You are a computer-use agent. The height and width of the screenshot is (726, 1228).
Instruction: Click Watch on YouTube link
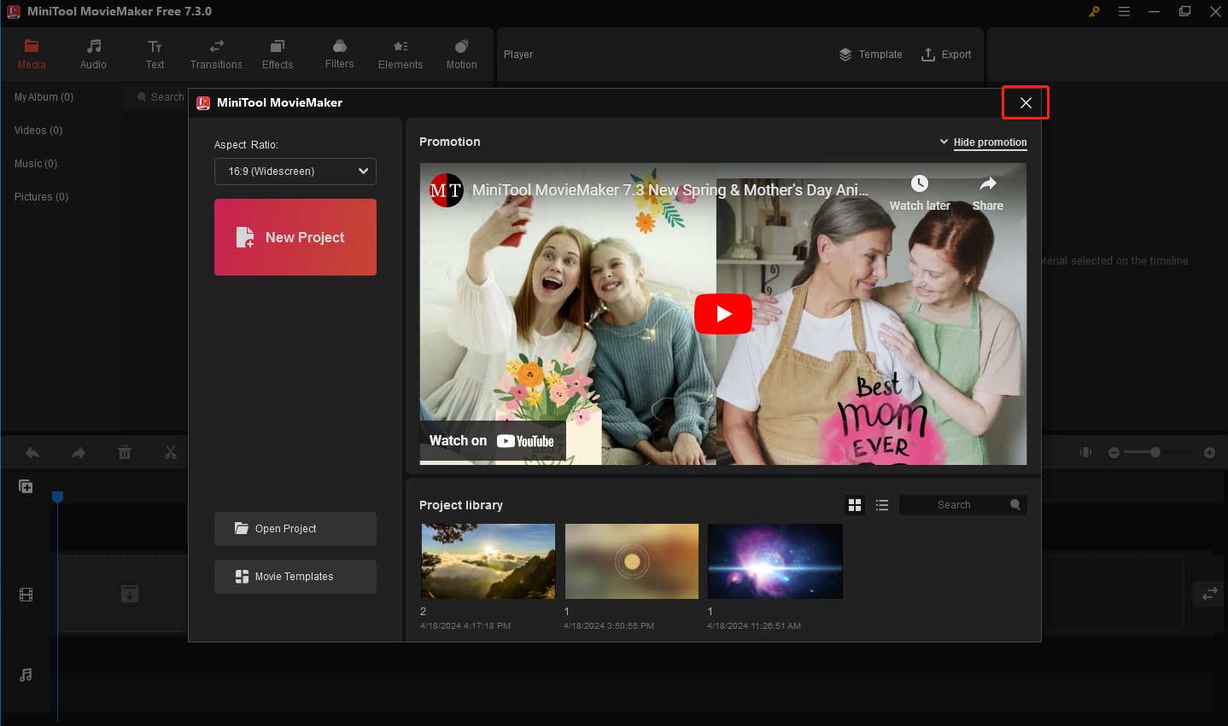492,441
